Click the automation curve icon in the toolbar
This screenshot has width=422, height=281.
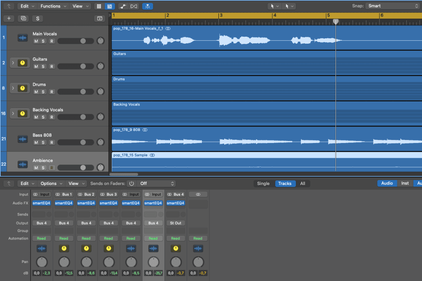122,6
